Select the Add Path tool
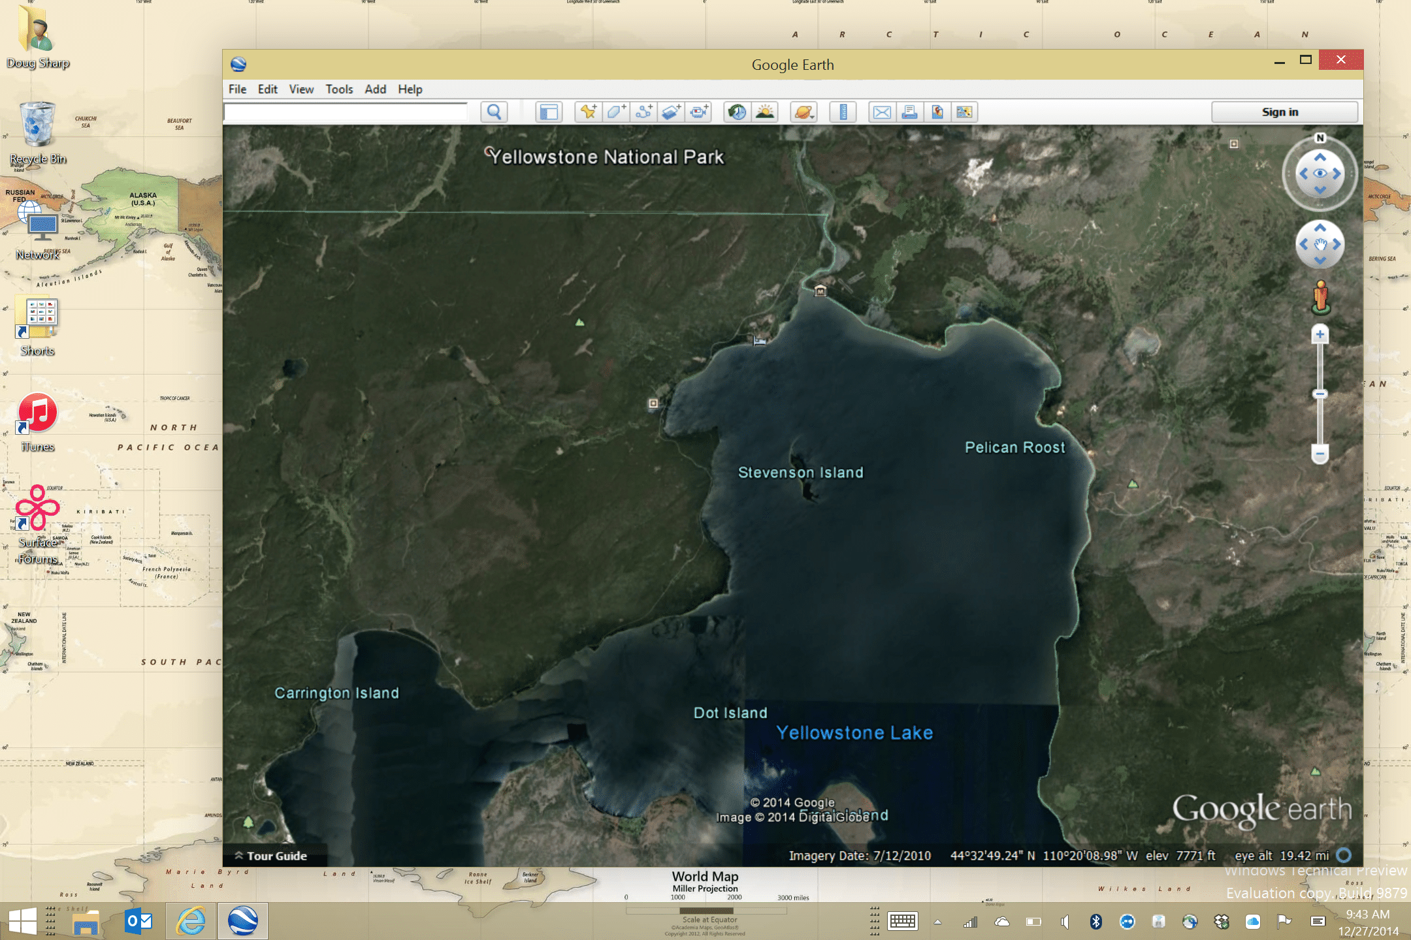Viewport: 1411px width, 940px height. tap(643, 112)
